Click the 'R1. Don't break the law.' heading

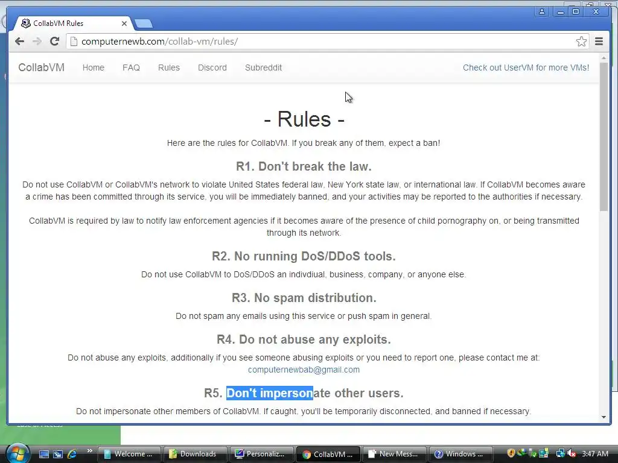pos(304,166)
